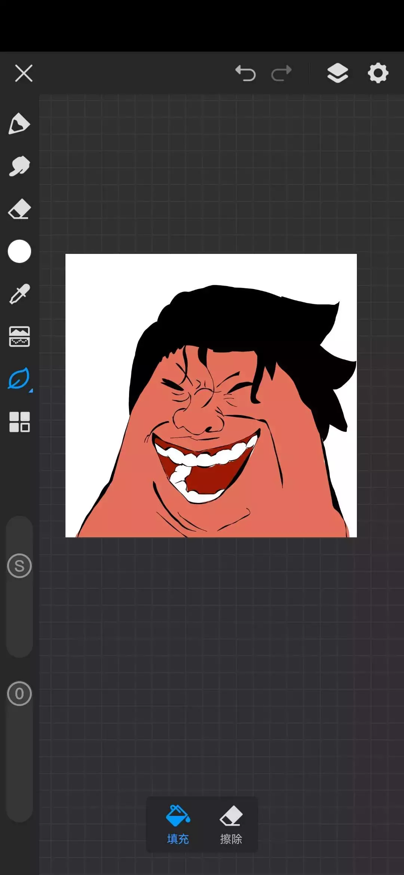404x875 pixels.
Task: Click the 0 value slider handle
Action: coord(19,694)
